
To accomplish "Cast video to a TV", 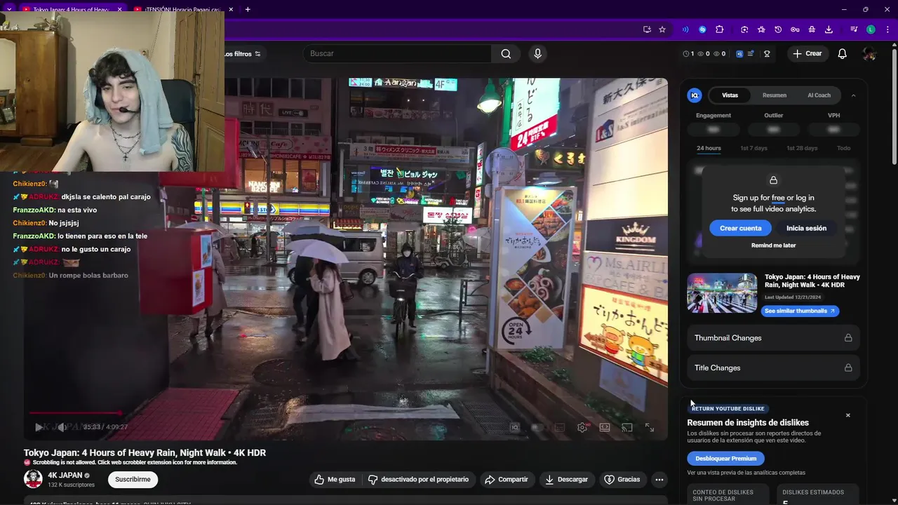I will [627, 427].
